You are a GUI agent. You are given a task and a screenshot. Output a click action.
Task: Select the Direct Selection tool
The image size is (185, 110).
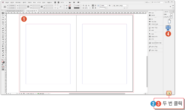pyautogui.click(x=3, y=15)
